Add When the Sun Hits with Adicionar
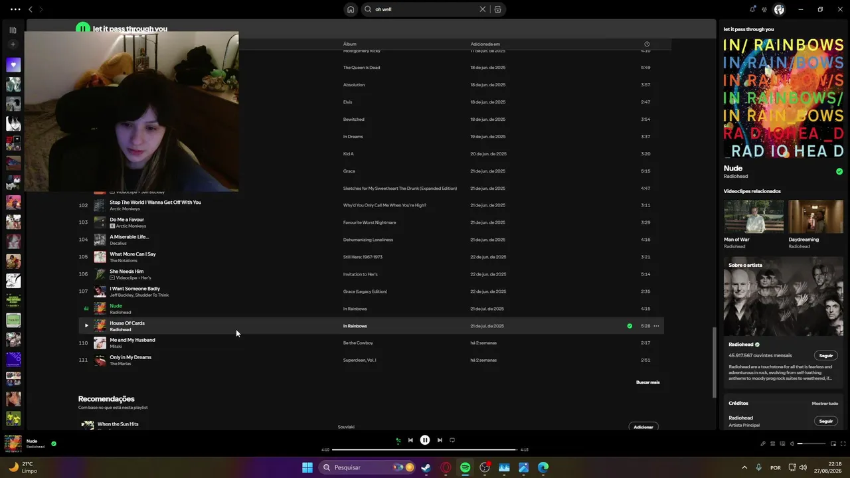The image size is (850, 478). [643, 427]
